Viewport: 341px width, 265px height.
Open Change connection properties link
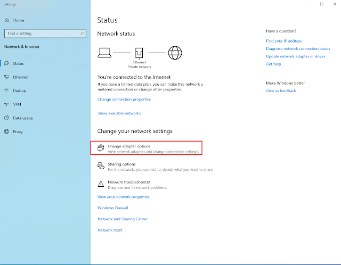(124, 100)
